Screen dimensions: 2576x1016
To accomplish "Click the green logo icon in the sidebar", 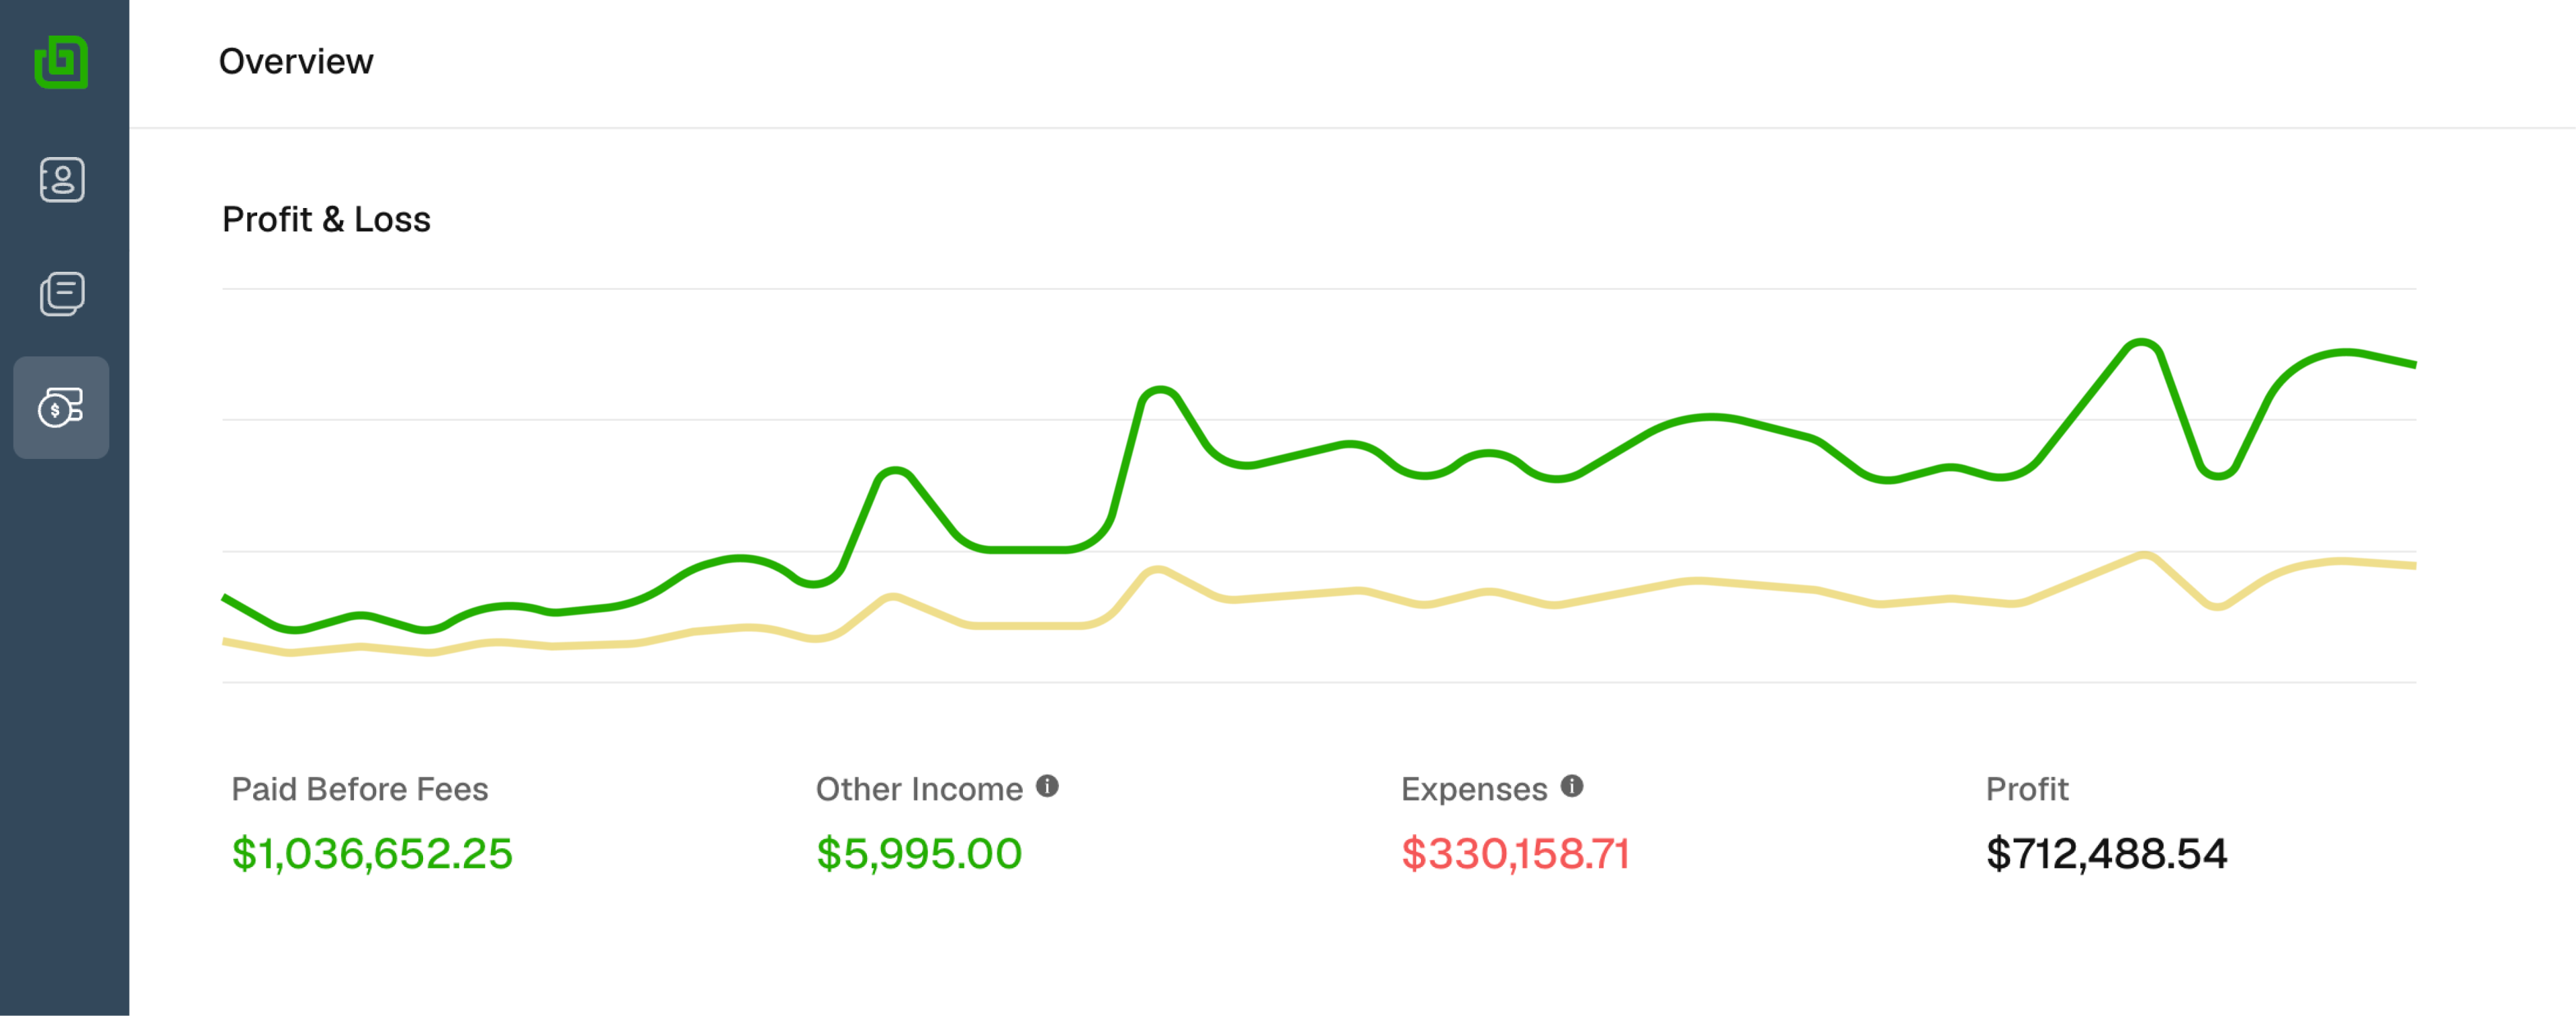I will (x=61, y=62).
